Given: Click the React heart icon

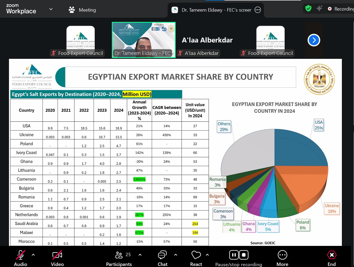Looking at the screenshot, I should pyautogui.click(x=196, y=255).
